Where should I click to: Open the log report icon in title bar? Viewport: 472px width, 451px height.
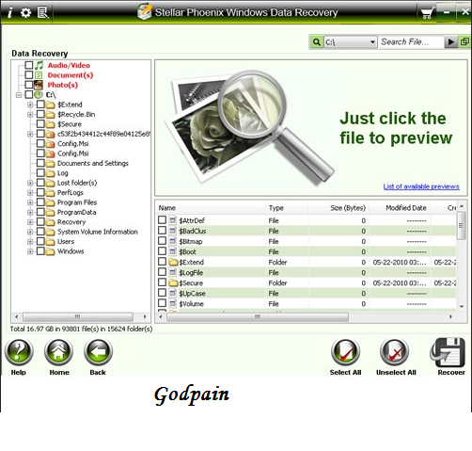[43, 13]
